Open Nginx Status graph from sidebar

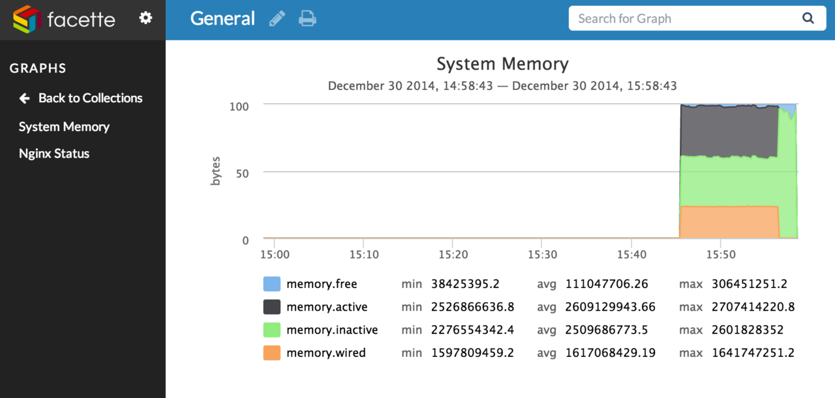click(54, 154)
